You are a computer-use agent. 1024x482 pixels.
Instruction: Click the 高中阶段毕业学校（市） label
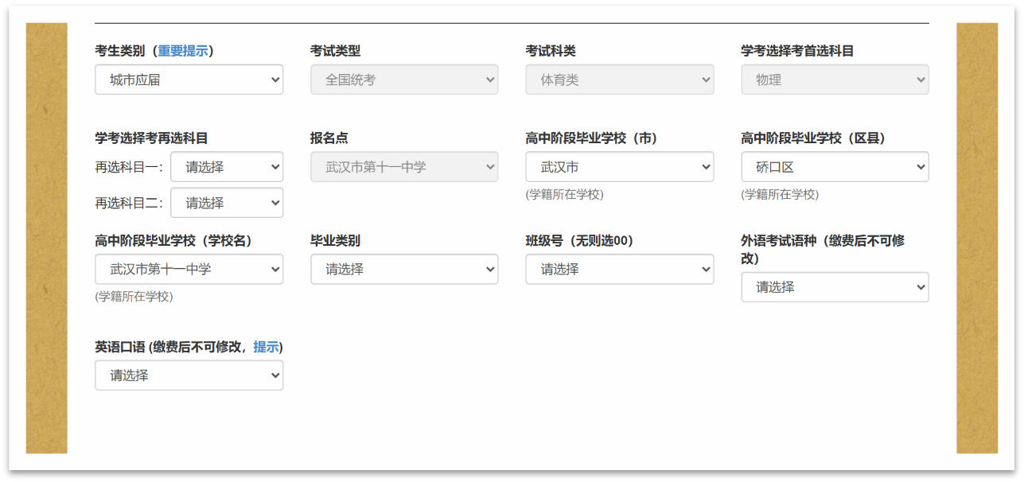591,138
